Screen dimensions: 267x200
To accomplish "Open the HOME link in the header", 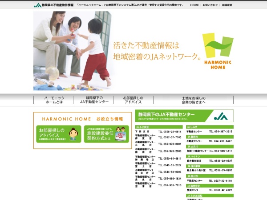I will [x=194, y=5].
